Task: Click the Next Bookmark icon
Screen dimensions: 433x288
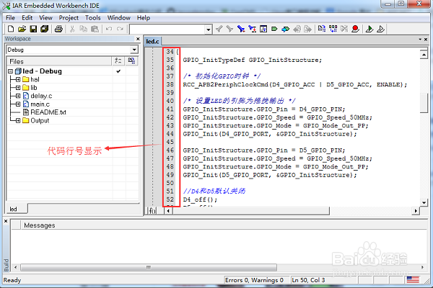Action: click(x=286, y=29)
